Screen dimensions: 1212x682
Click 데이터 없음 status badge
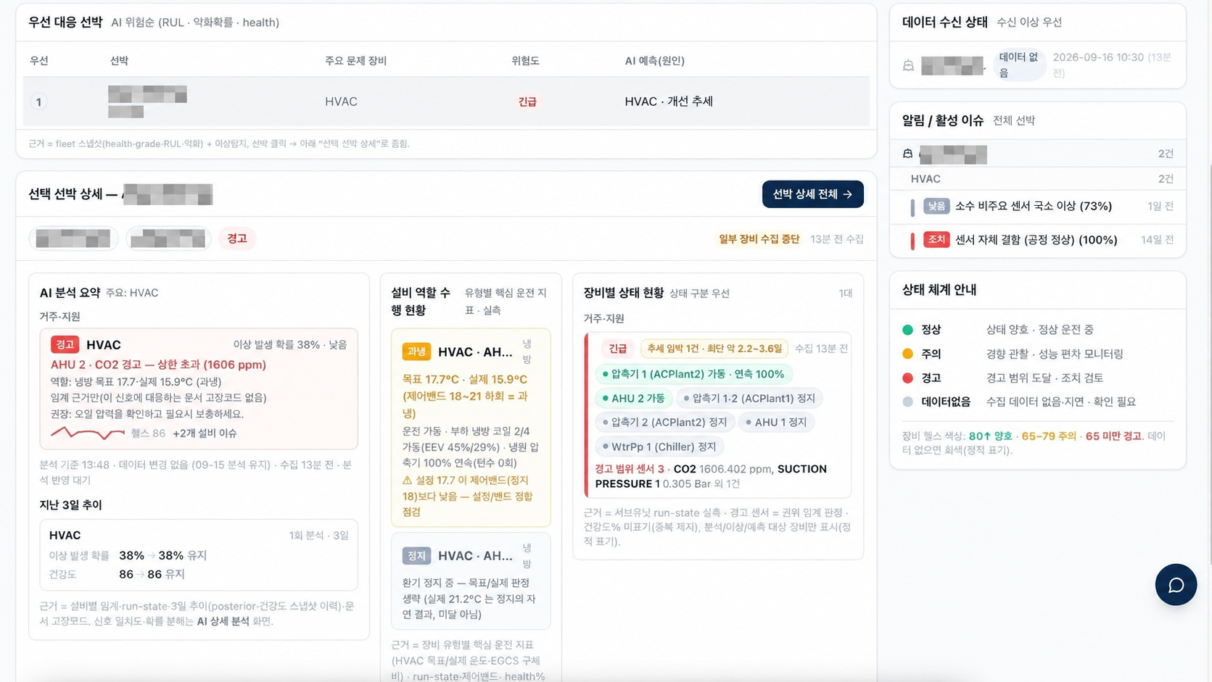click(1018, 65)
